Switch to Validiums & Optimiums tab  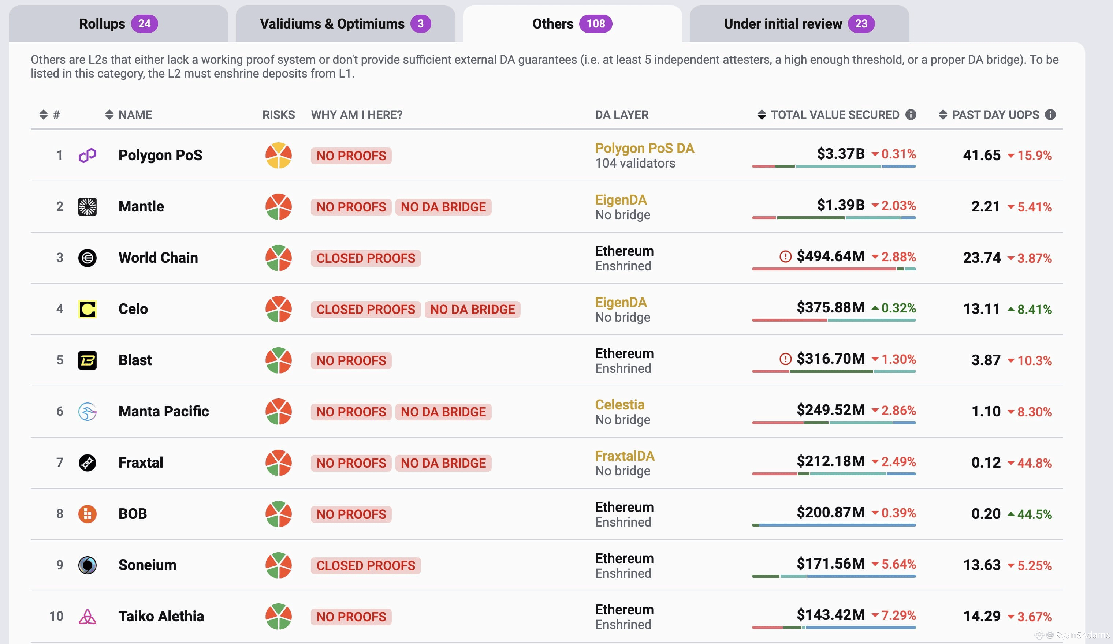(345, 24)
